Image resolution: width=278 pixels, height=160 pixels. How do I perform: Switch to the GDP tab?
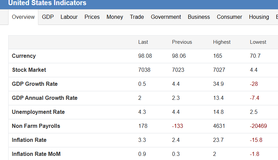click(x=48, y=17)
